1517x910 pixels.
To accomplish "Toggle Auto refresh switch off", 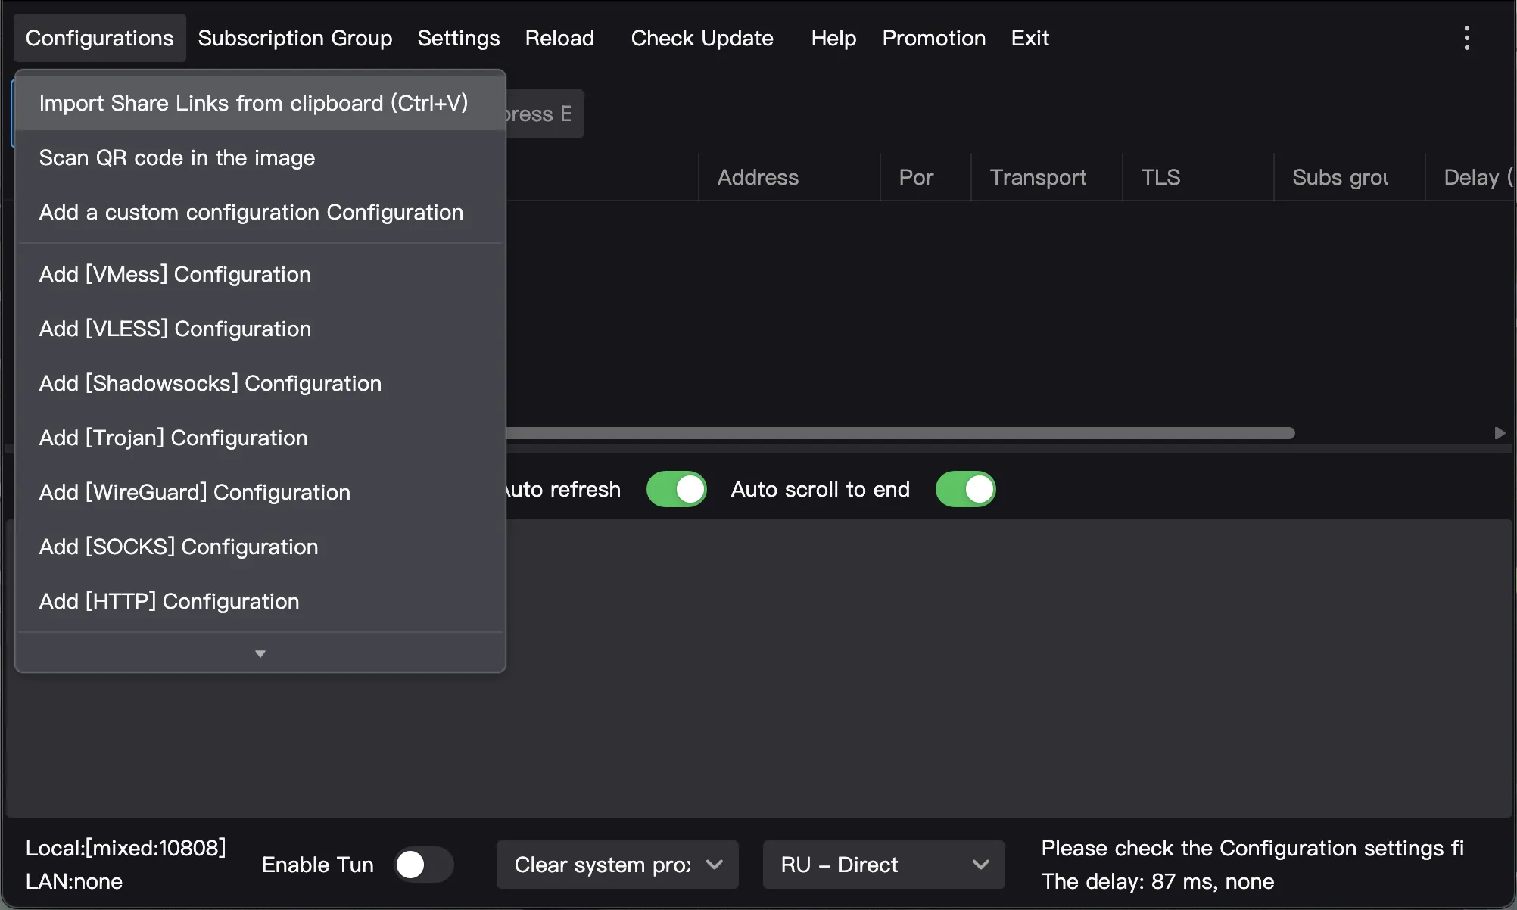I will point(676,489).
